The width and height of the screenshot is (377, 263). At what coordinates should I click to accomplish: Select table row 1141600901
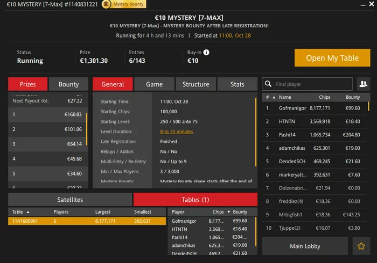pyautogui.click(x=87, y=221)
